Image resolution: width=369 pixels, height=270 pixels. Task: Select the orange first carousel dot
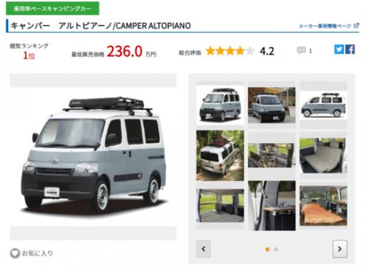tap(267, 249)
